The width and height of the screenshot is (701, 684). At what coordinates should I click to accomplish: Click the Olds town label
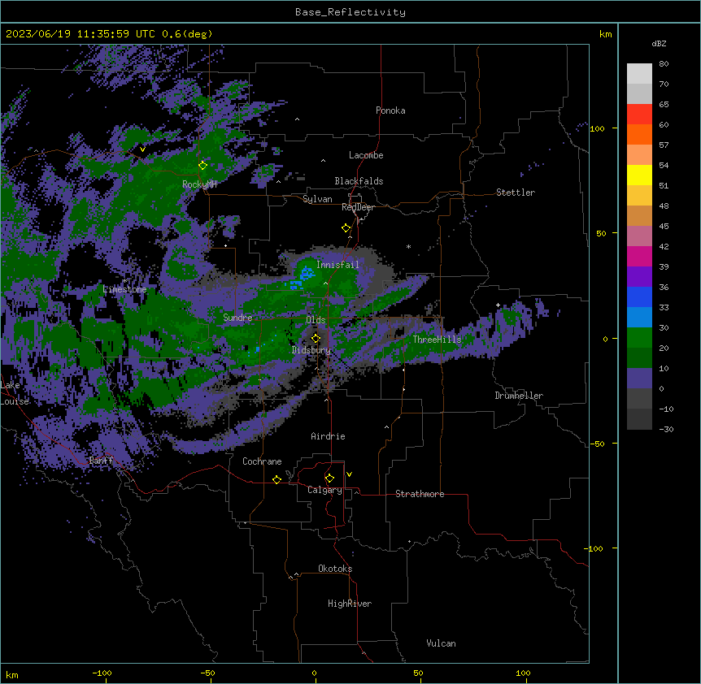(x=316, y=320)
